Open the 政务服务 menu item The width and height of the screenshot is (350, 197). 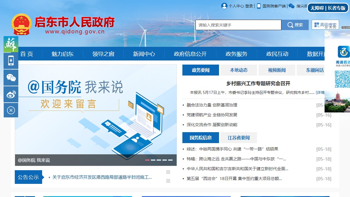(x=237, y=54)
